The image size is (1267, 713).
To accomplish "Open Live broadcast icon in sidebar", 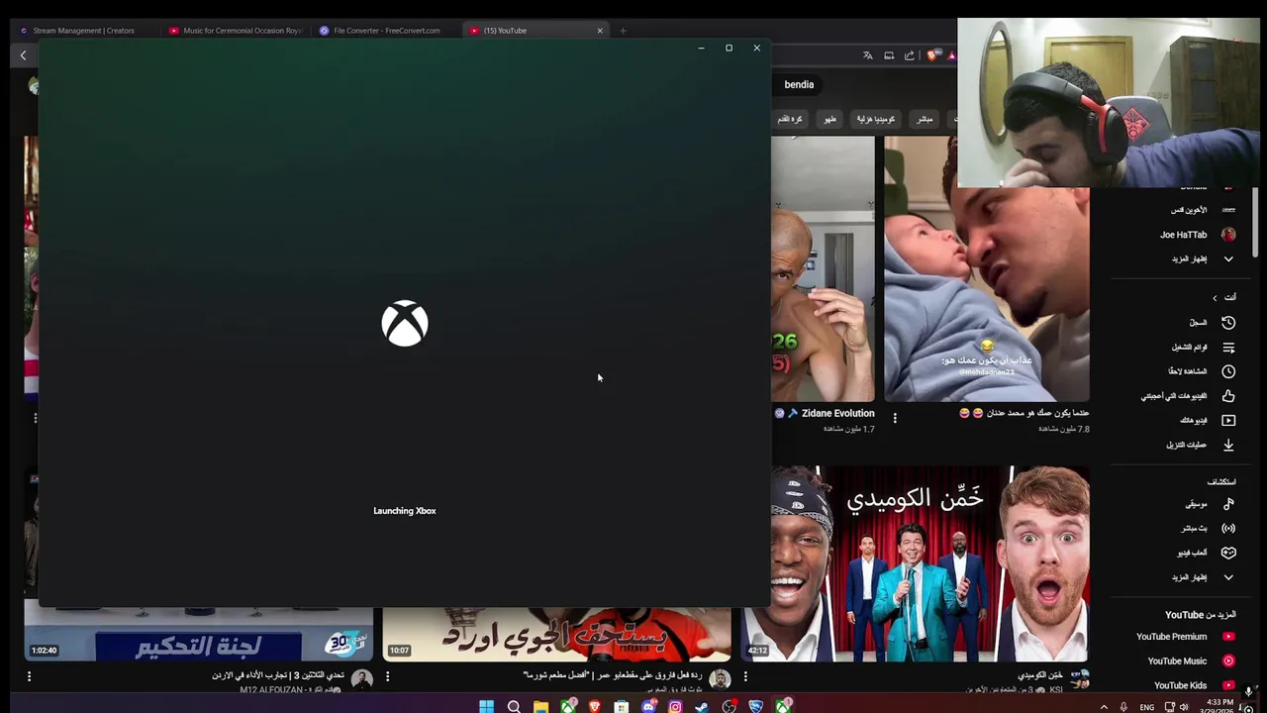I will click(x=1228, y=529).
